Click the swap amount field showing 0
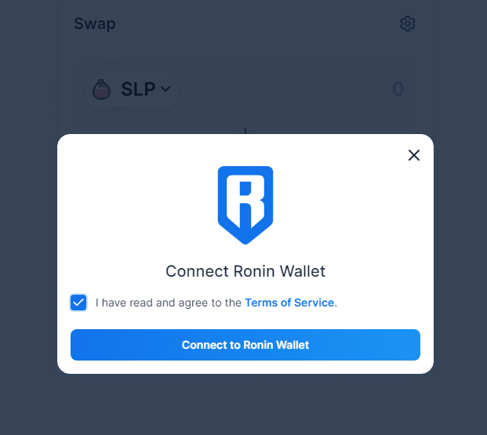This screenshot has height=435, width=487. click(x=398, y=89)
